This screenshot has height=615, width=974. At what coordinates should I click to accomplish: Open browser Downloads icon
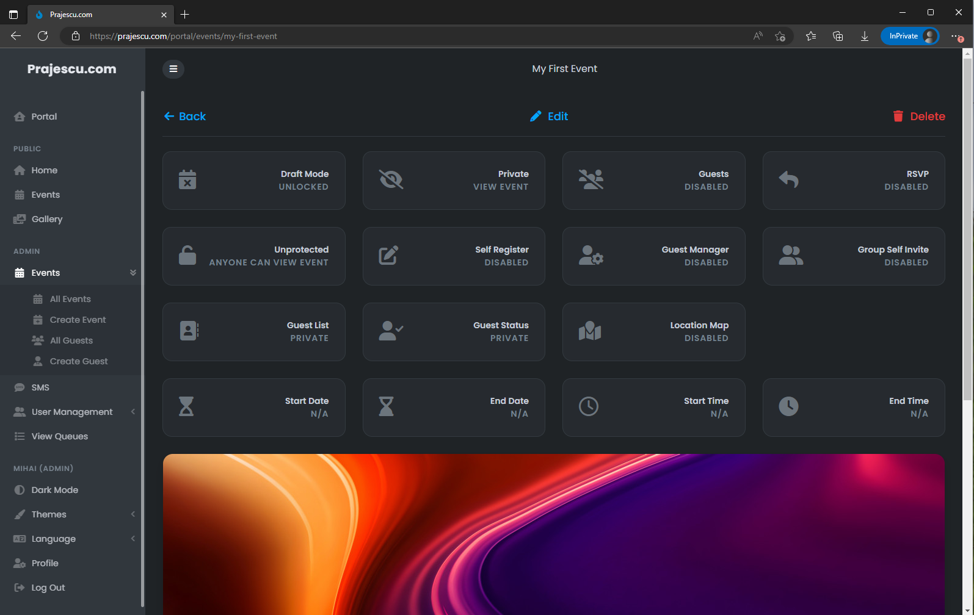[x=865, y=36]
